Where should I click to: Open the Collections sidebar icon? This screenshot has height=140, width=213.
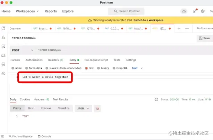point(3,28)
